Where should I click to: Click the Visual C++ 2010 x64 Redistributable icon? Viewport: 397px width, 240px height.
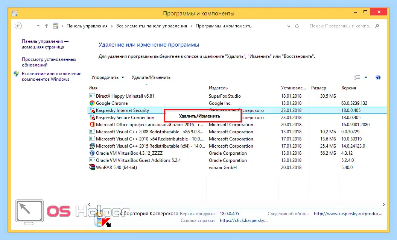pos(92,139)
